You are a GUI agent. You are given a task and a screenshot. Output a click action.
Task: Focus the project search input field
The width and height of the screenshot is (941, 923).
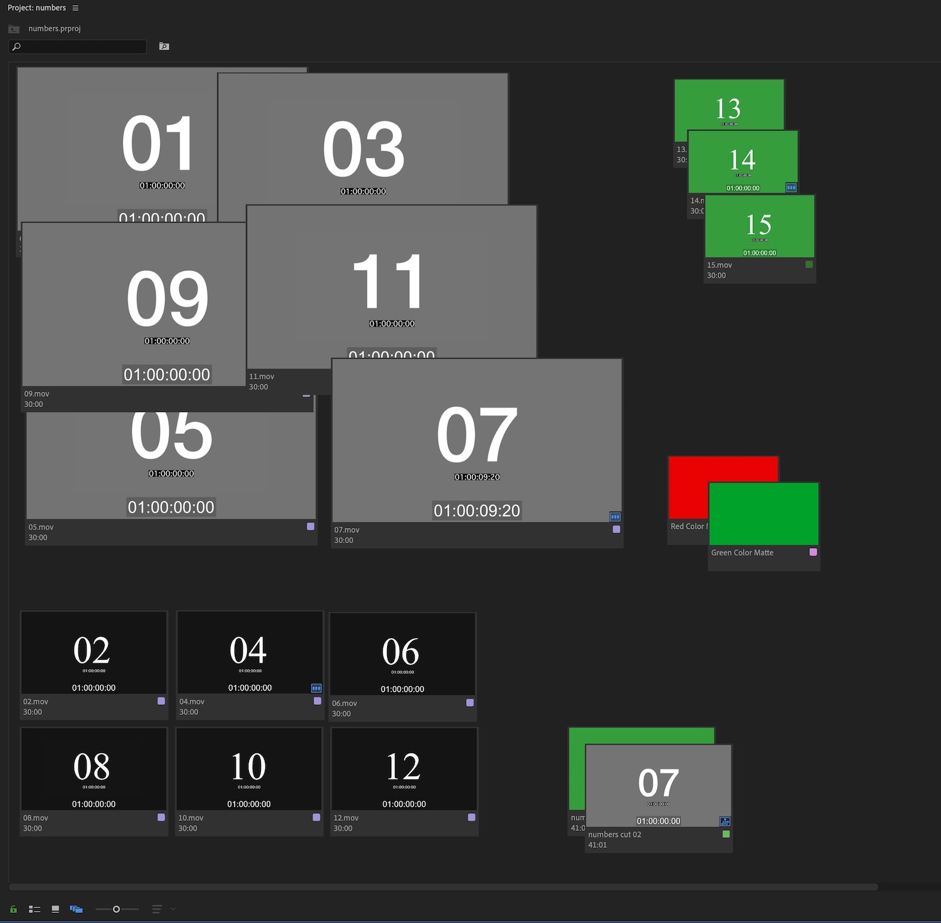point(78,46)
